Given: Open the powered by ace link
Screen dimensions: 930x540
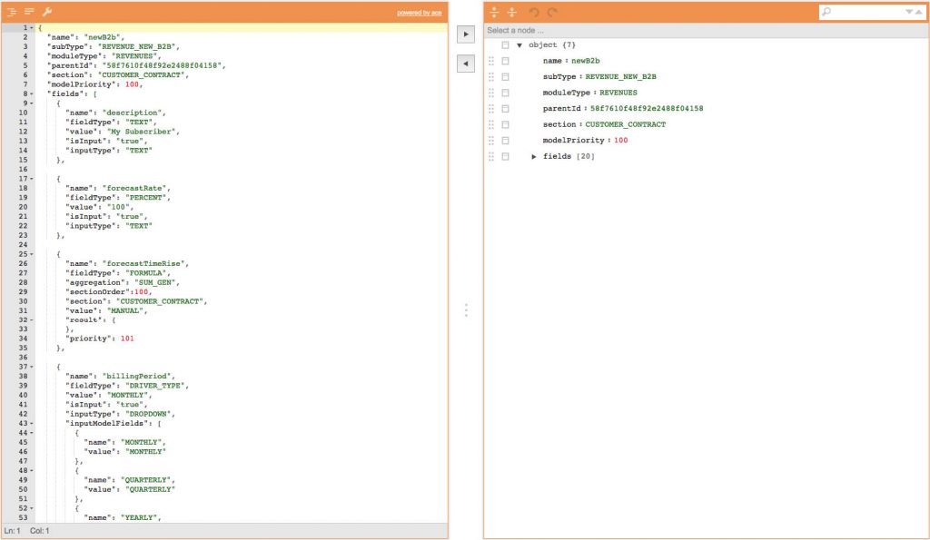Looking at the screenshot, I should pyautogui.click(x=420, y=13).
